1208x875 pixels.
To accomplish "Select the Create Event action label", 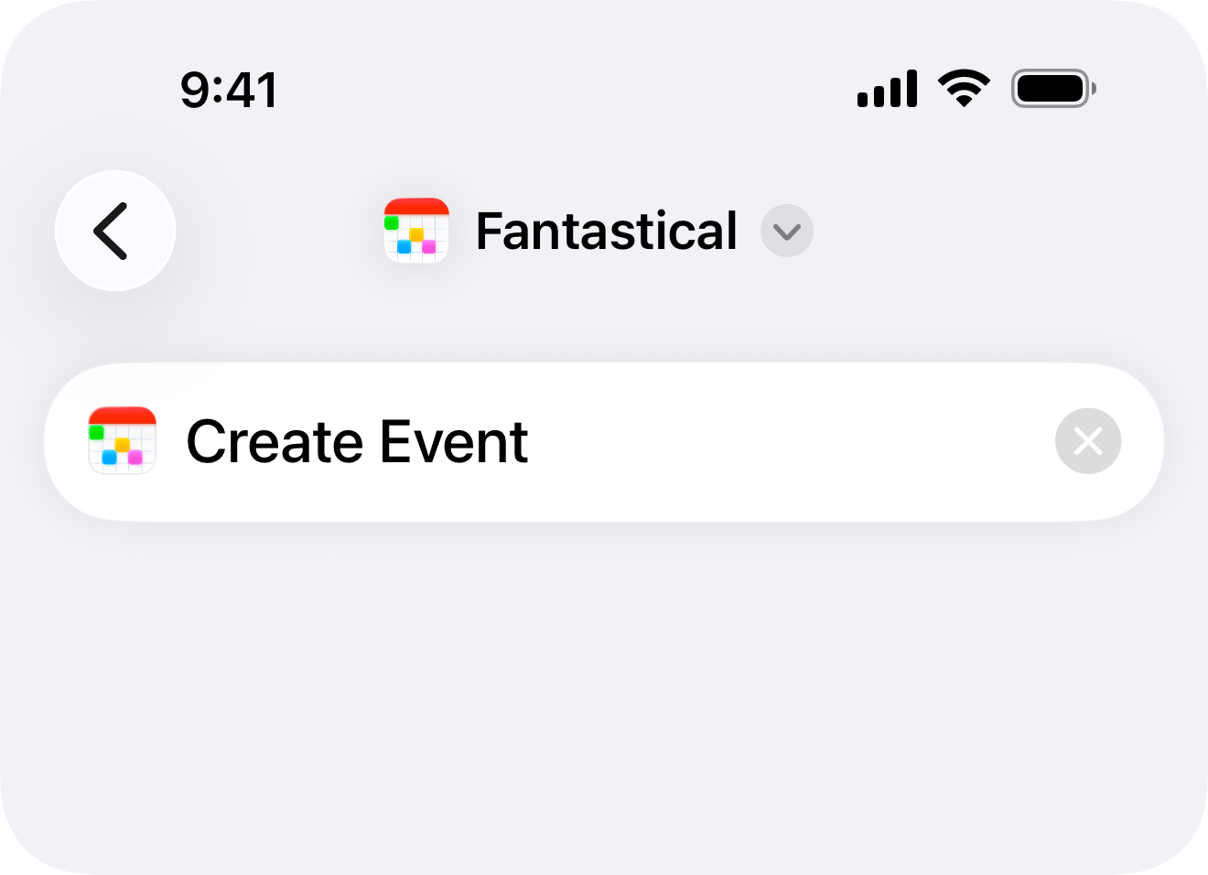I will coord(357,441).
